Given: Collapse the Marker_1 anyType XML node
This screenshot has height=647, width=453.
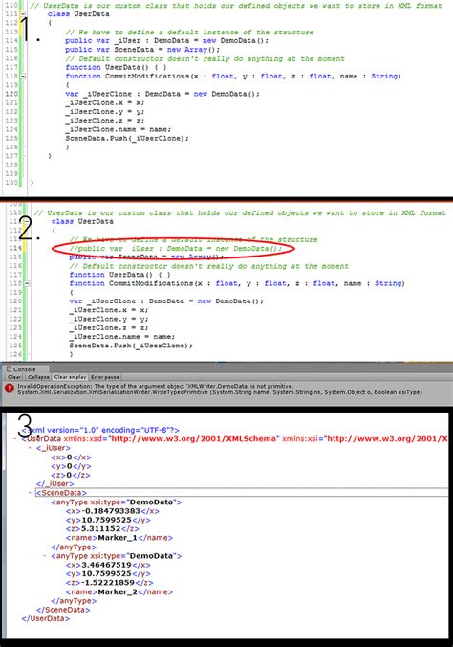Looking at the screenshot, I should (x=45, y=502).
